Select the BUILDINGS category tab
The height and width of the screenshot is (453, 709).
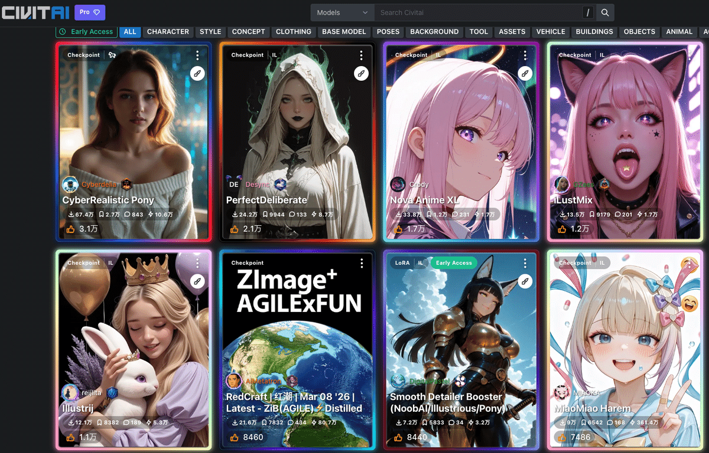tap(594, 32)
